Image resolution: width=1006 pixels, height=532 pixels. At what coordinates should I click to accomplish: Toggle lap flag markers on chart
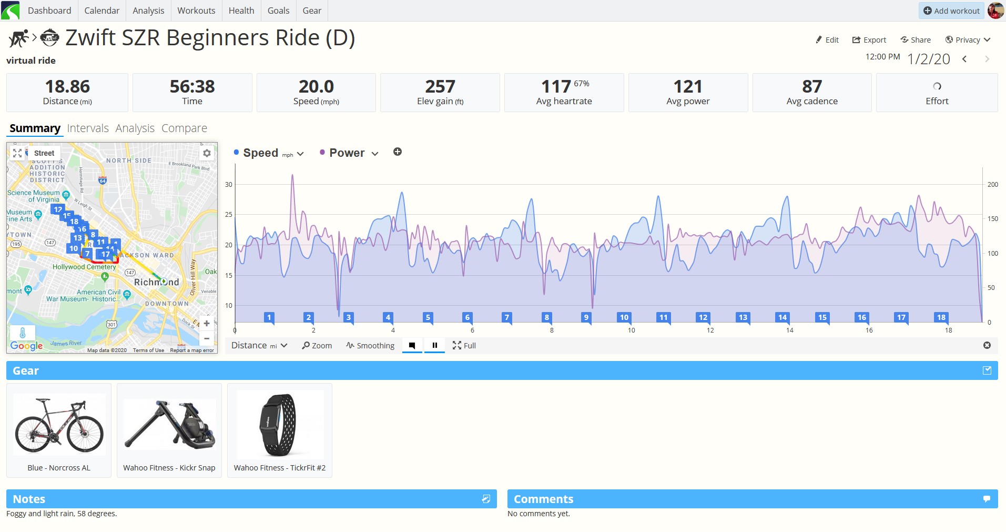412,346
